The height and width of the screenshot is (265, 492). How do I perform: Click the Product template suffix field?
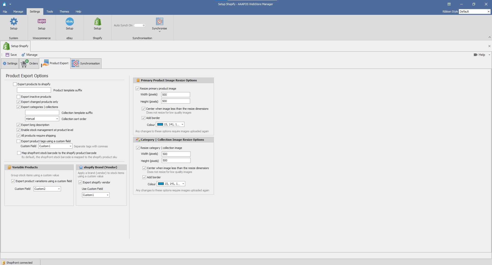coord(34,90)
